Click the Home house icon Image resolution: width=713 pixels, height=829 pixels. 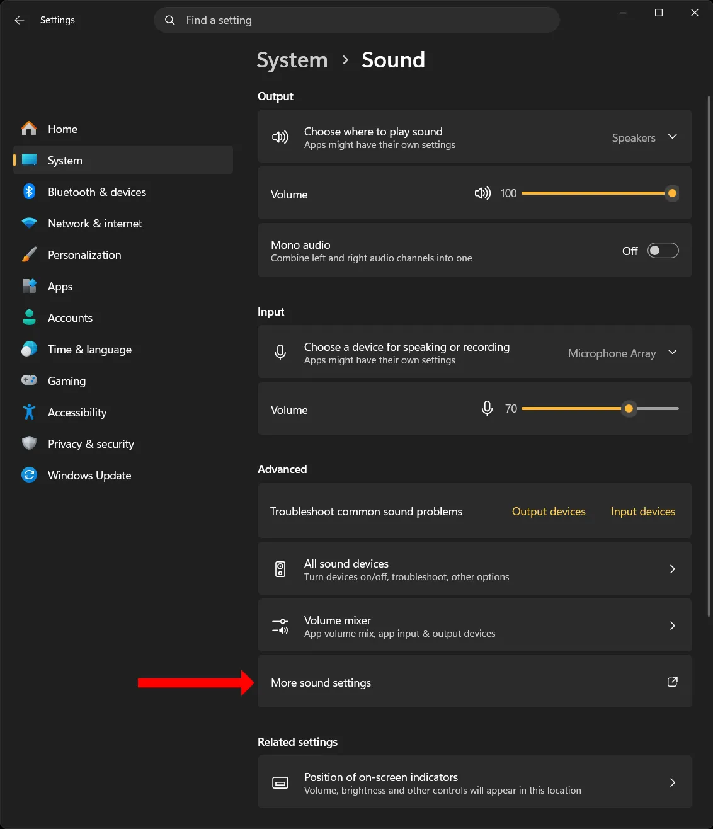29,129
